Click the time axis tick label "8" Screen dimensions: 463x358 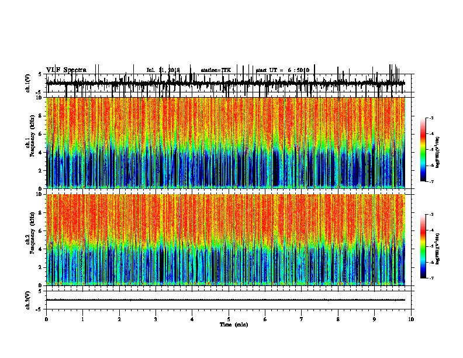tap(338, 319)
